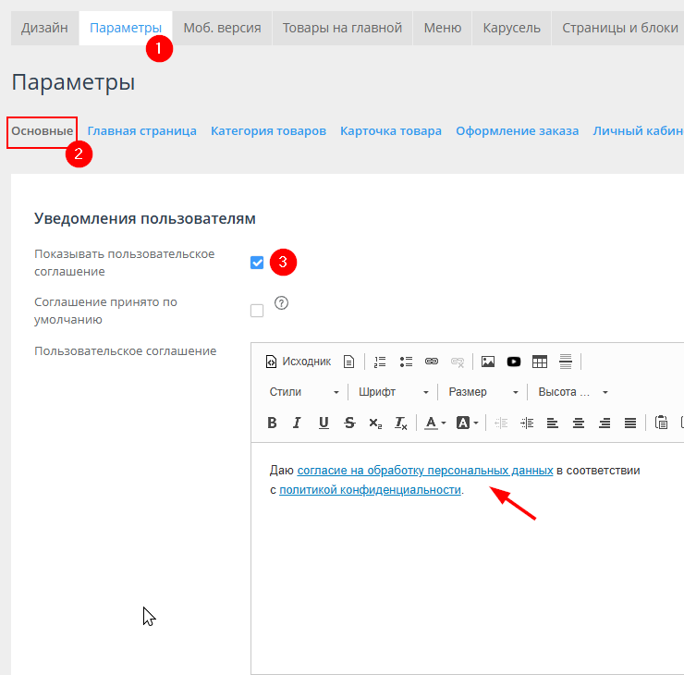Click the согласие на обработку персональных данных link
684x675 pixels.
coord(425,471)
